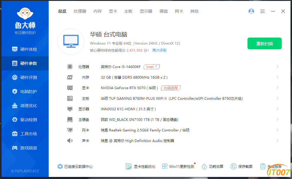The width and height of the screenshot is (292, 179).
Task: Open 功耗估算 tool
Action: (213, 166)
